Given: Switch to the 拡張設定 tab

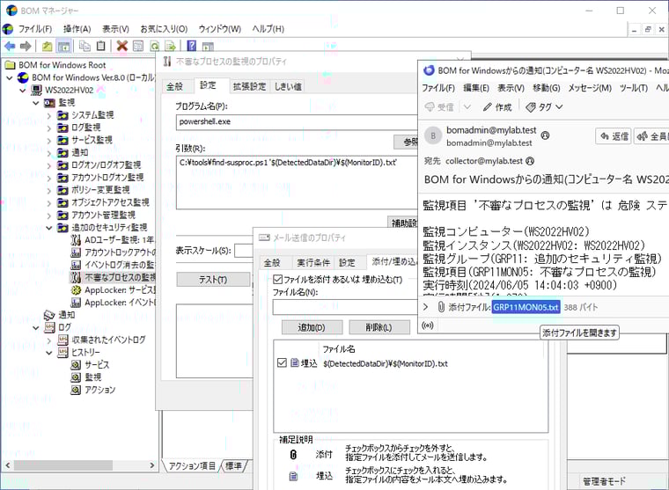Looking at the screenshot, I should (x=250, y=86).
